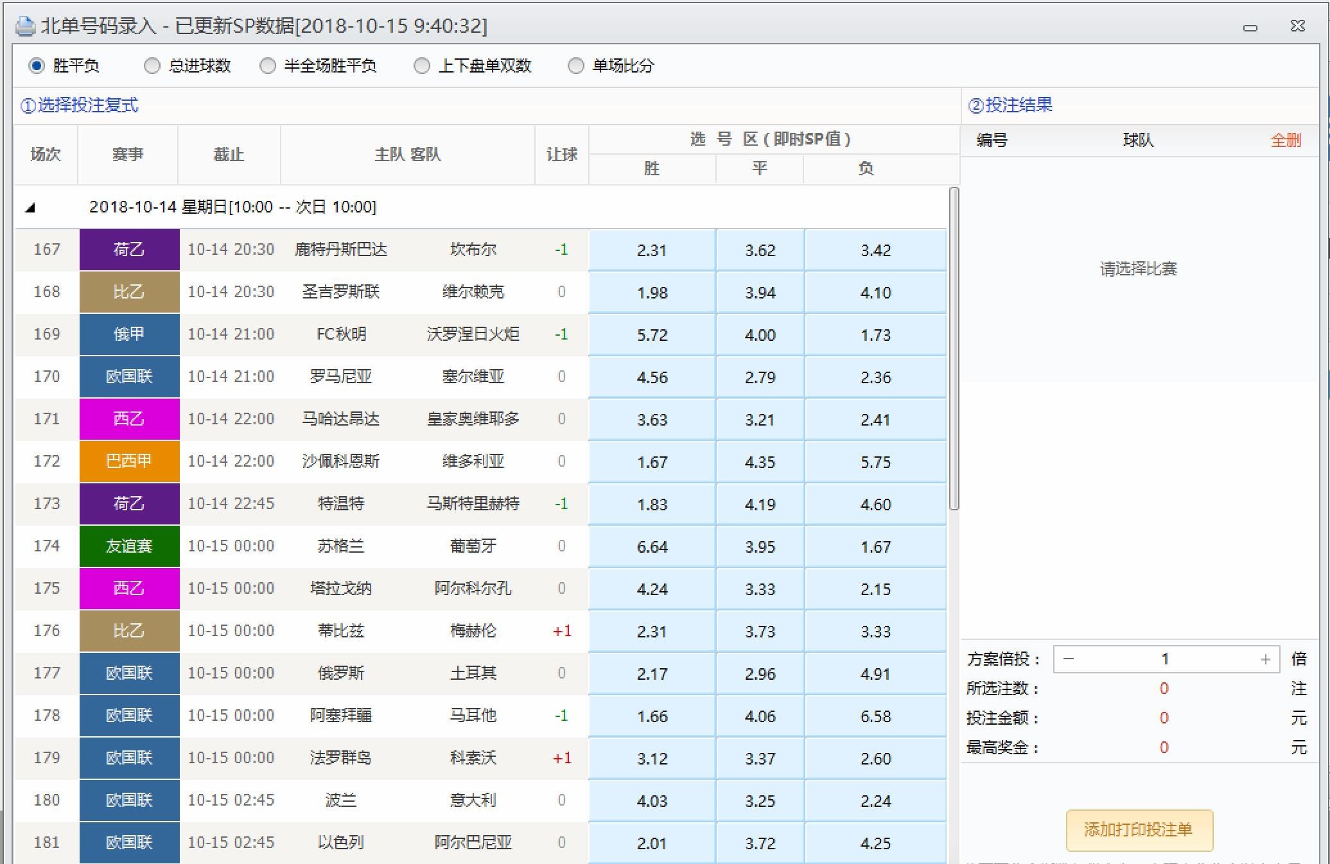
Task: Pick 平 odds 3.37 for match 179
Action: tap(760, 758)
